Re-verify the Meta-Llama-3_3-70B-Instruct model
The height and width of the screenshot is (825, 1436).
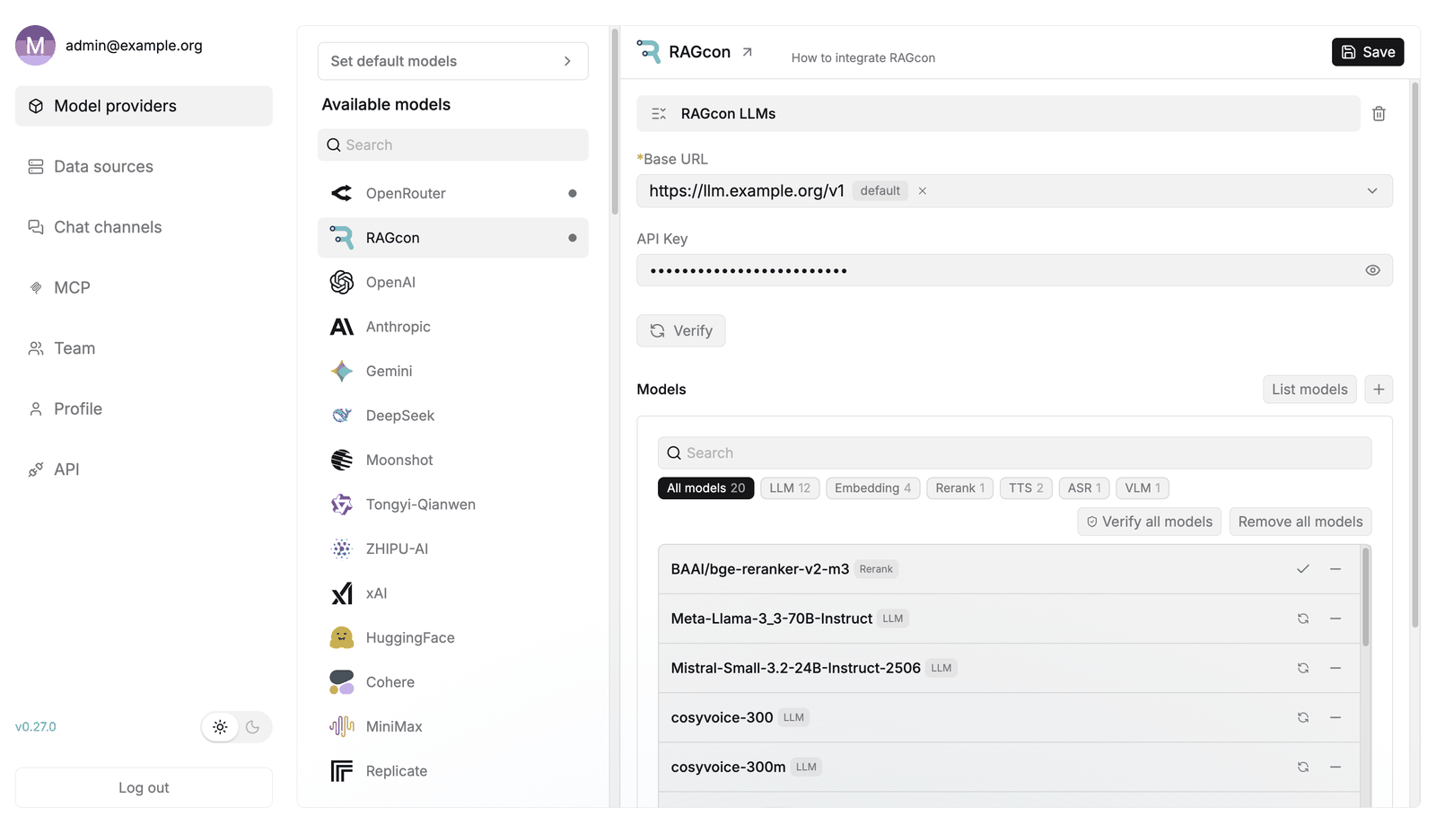1302,619
